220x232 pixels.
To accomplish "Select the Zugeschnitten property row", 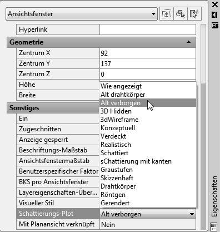I will 58,129.
